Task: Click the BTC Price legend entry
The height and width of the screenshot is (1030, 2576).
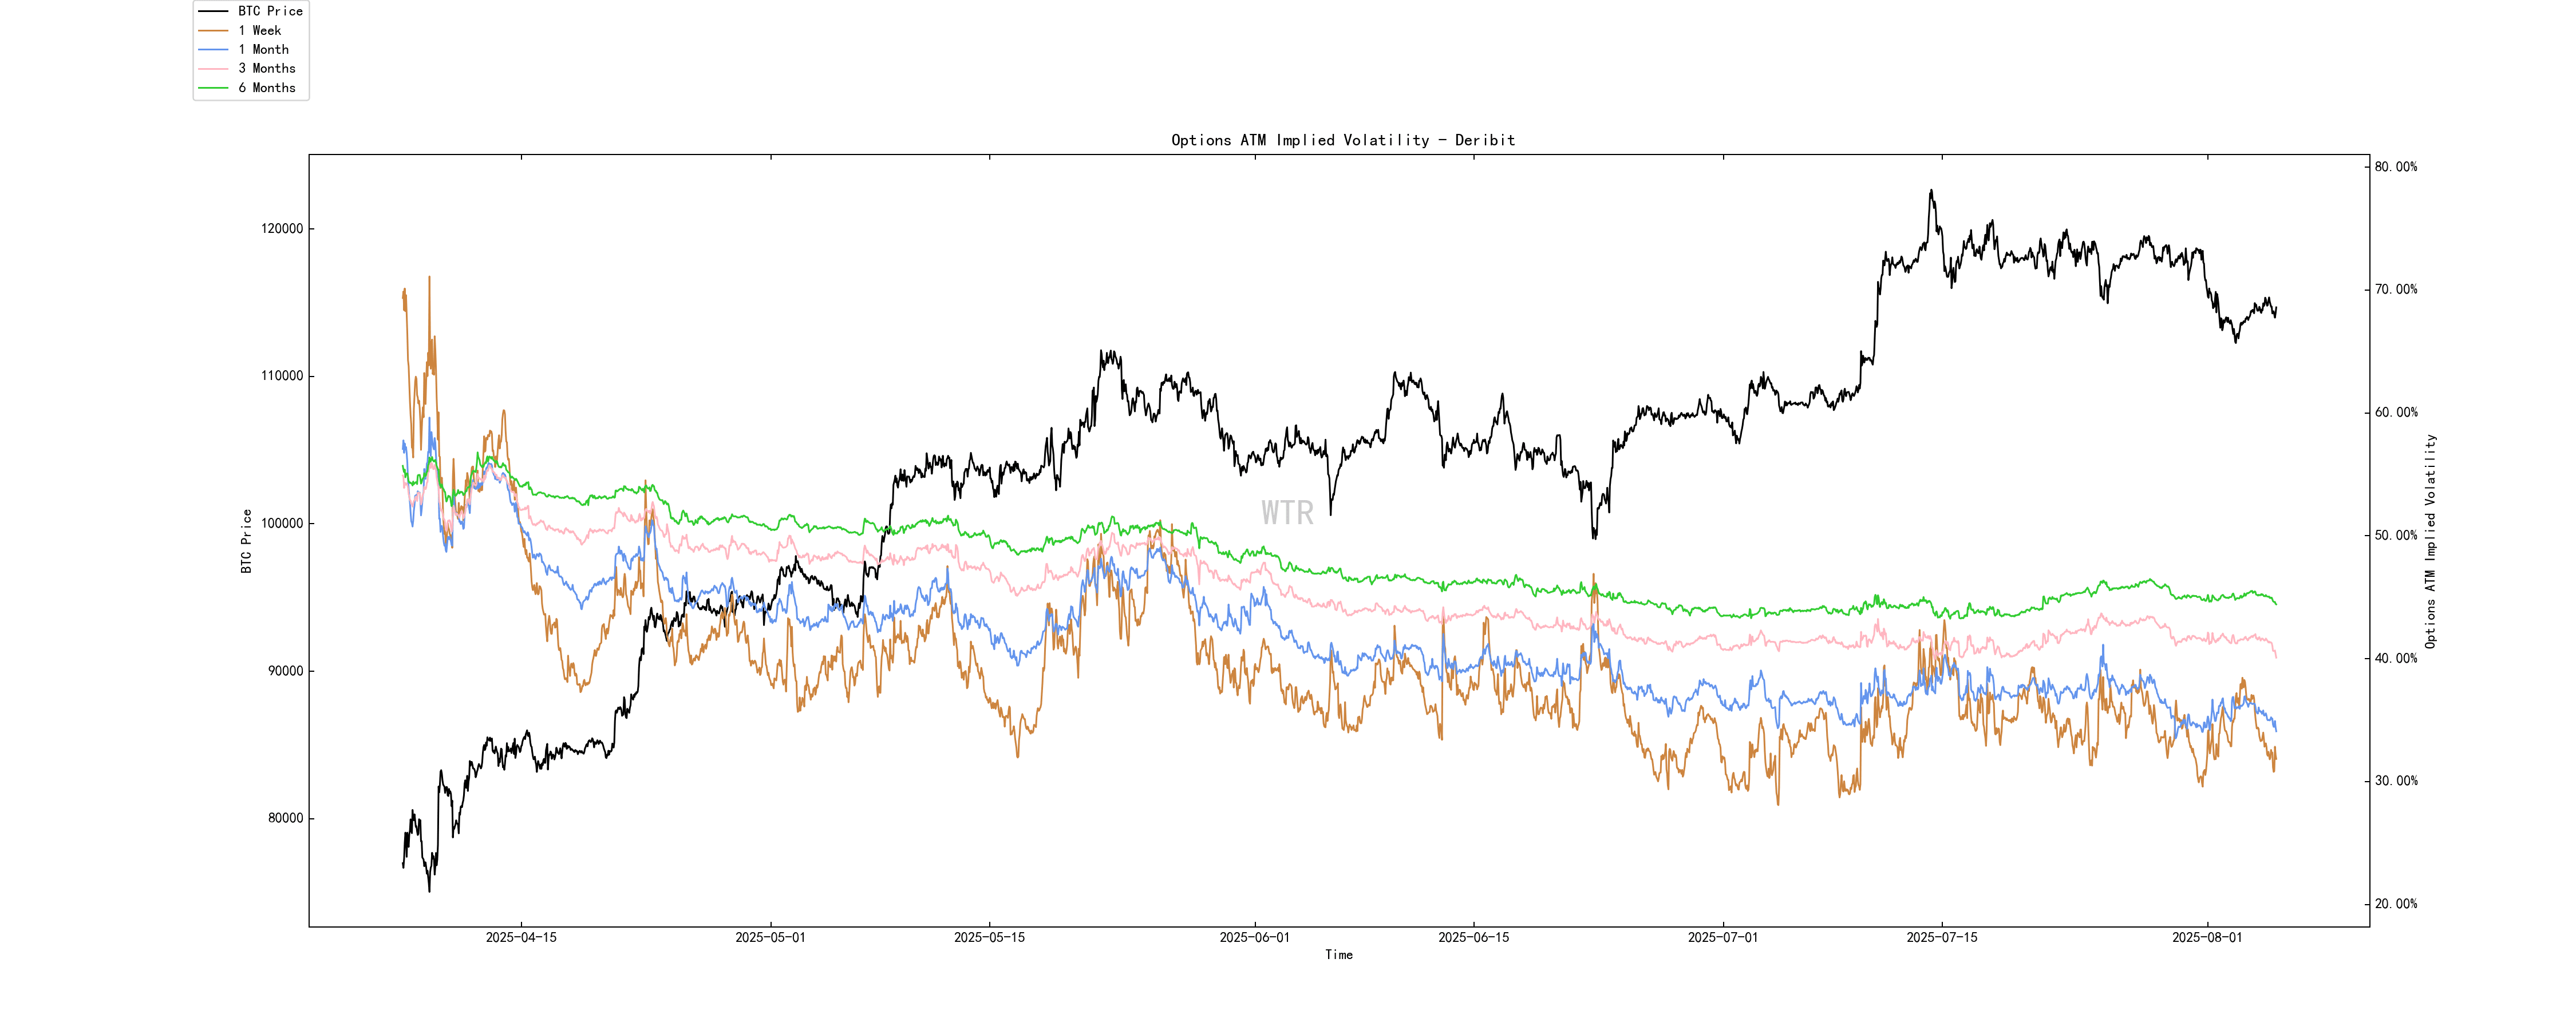Action: (x=269, y=11)
